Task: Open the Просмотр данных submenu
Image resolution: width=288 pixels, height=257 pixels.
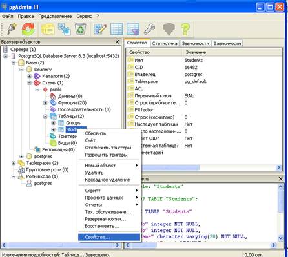Action: [x=109, y=198]
